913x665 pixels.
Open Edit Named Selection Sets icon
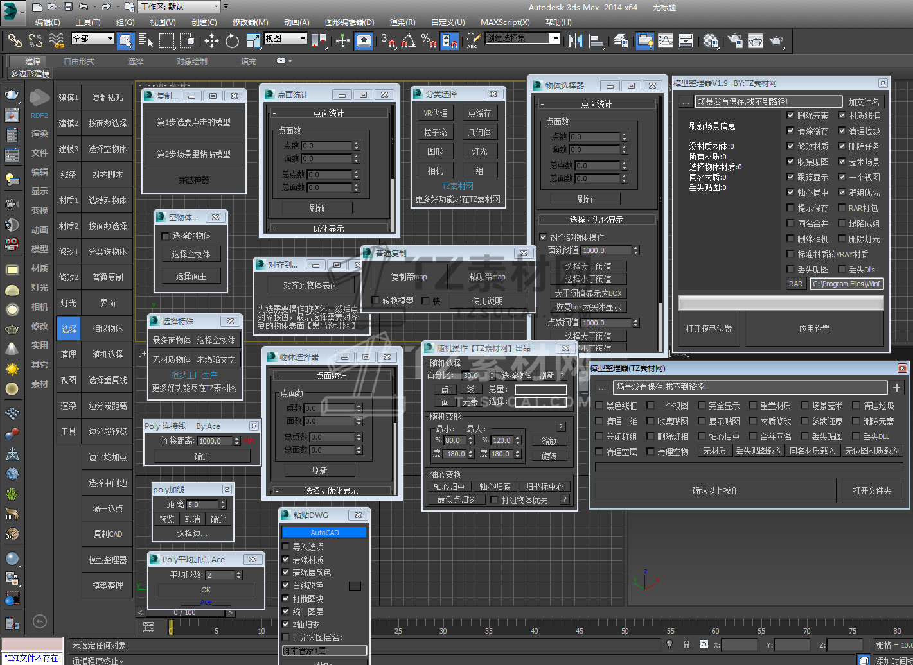(x=473, y=41)
